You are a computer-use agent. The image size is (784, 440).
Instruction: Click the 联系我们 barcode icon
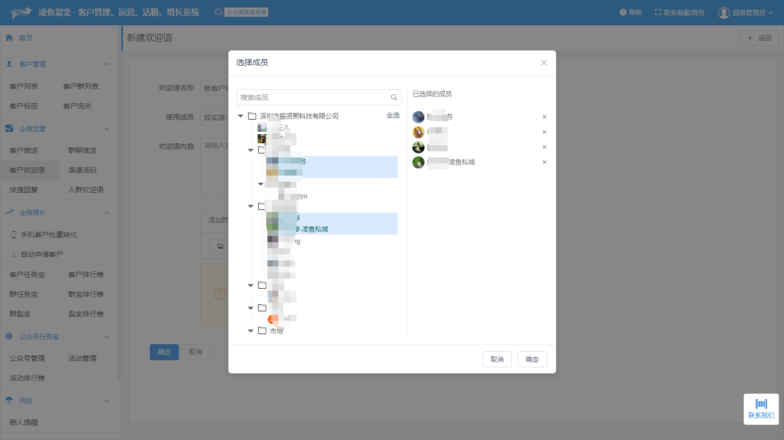[x=761, y=404]
